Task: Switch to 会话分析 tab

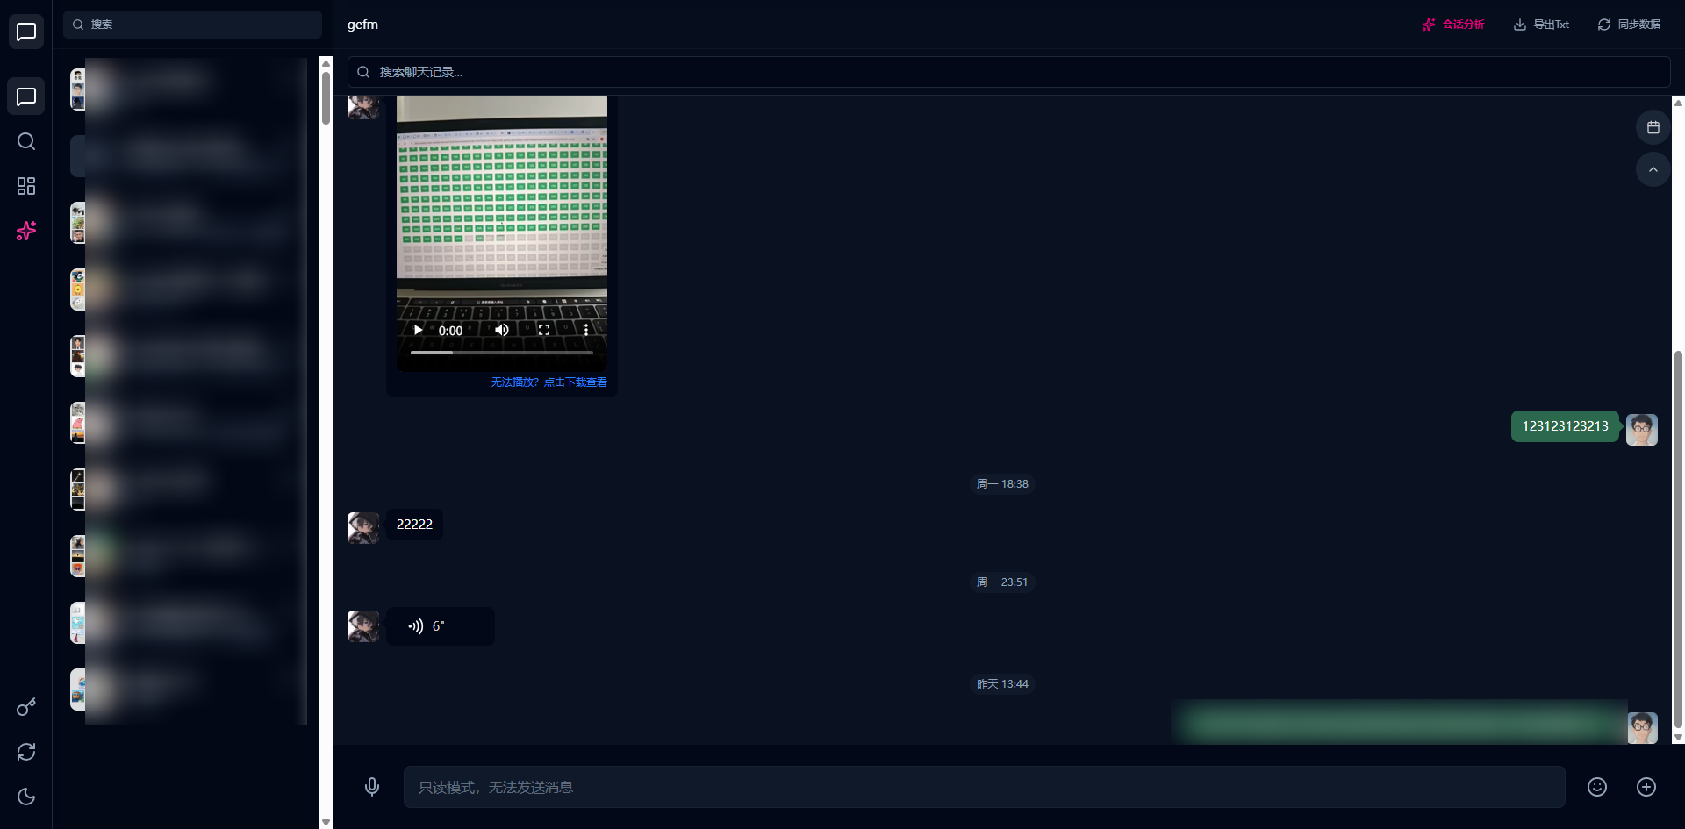Action: pyautogui.click(x=1452, y=24)
